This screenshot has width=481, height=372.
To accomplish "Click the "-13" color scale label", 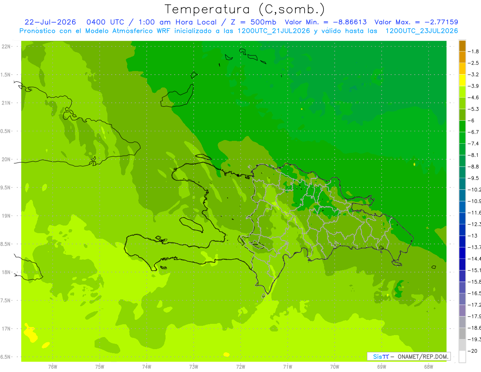I will [x=473, y=236].
